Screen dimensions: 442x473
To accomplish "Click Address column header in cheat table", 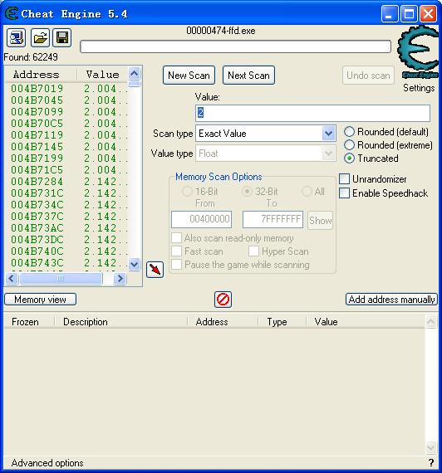I will (223, 322).
